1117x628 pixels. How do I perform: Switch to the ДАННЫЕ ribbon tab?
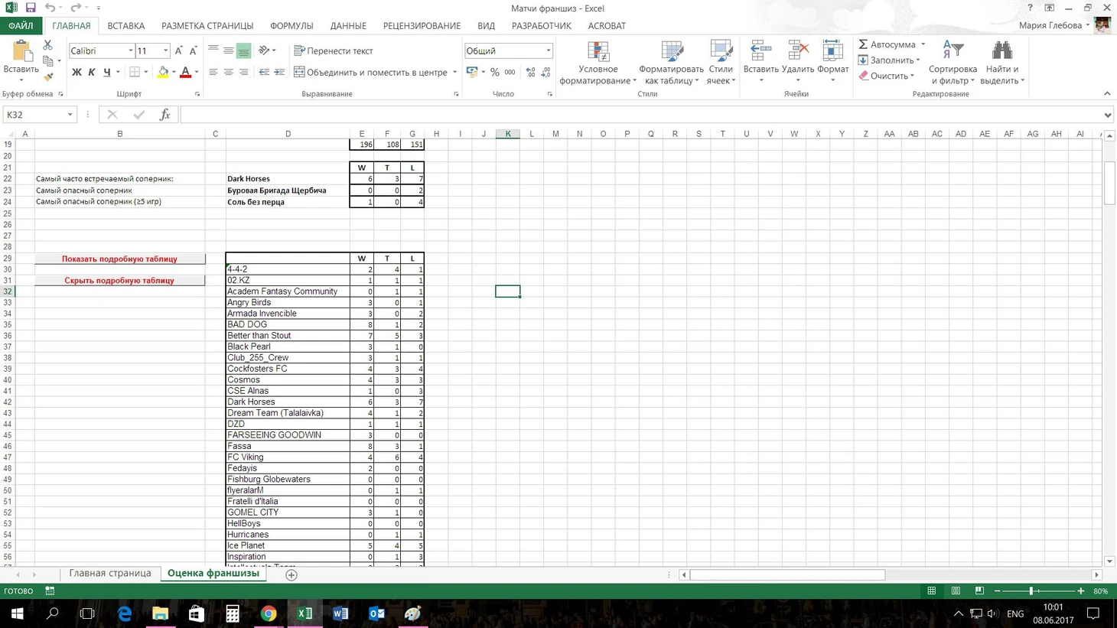coord(348,26)
